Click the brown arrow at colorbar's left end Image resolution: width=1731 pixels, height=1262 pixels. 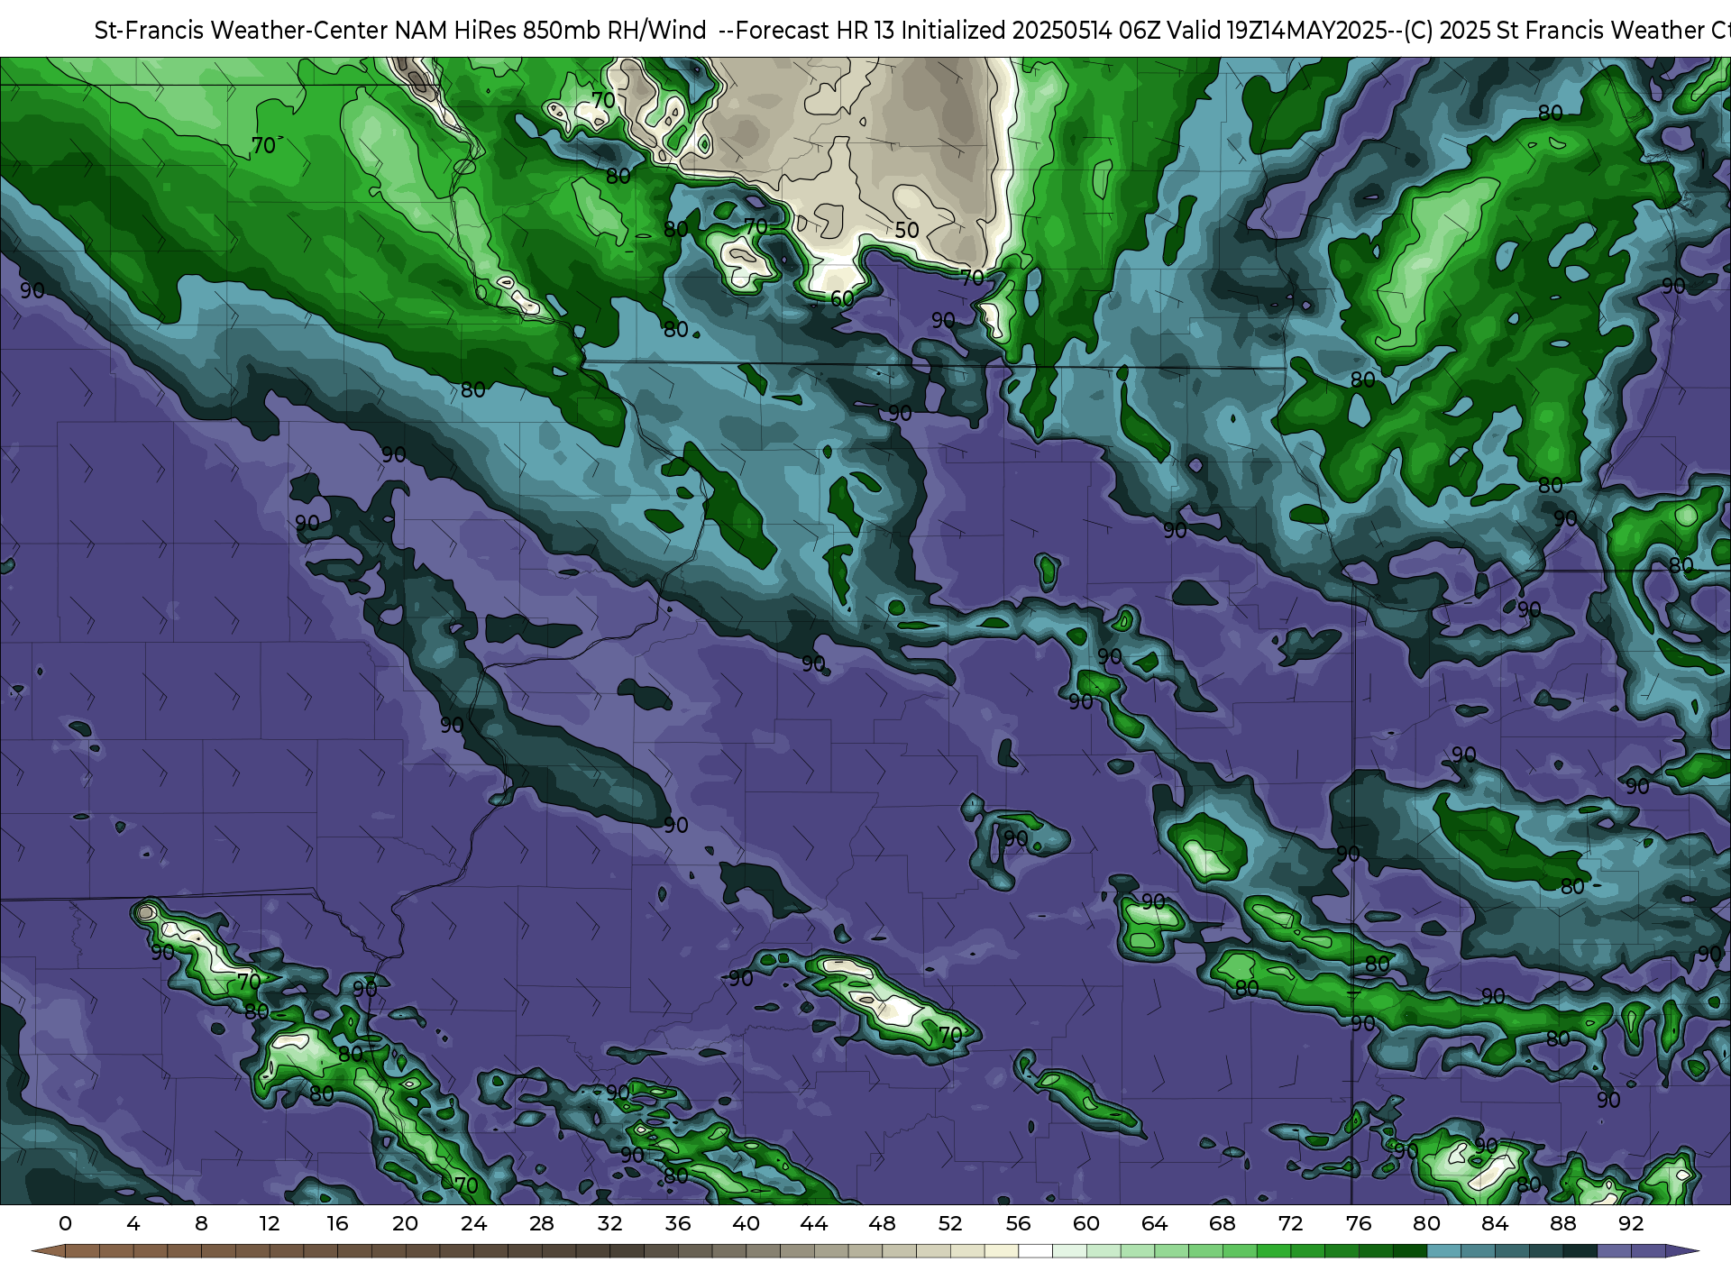coord(48,1252)
